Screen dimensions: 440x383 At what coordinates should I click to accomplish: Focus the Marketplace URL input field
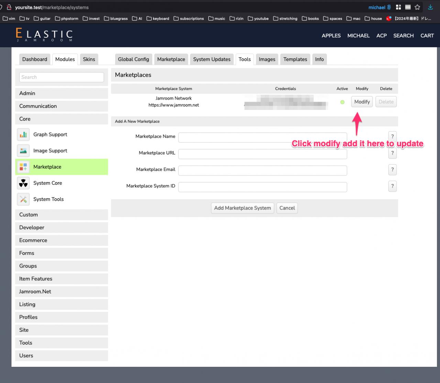[x=262, y=154]
